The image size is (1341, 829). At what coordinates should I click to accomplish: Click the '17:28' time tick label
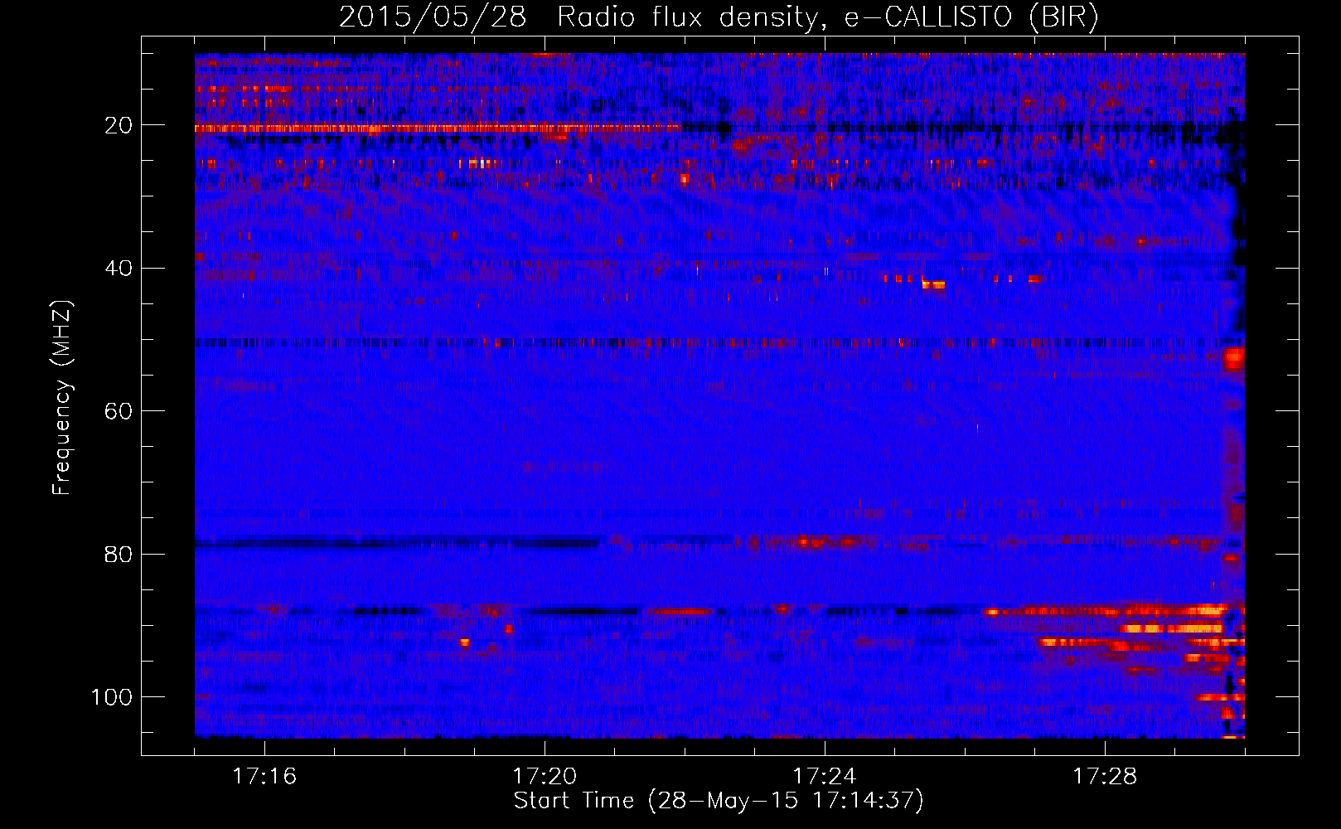click(1105, 777)
